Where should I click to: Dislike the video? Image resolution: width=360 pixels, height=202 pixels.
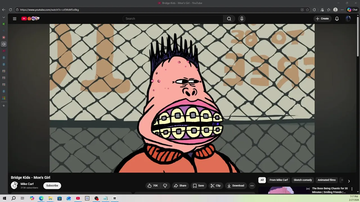[x=165, y=185]
